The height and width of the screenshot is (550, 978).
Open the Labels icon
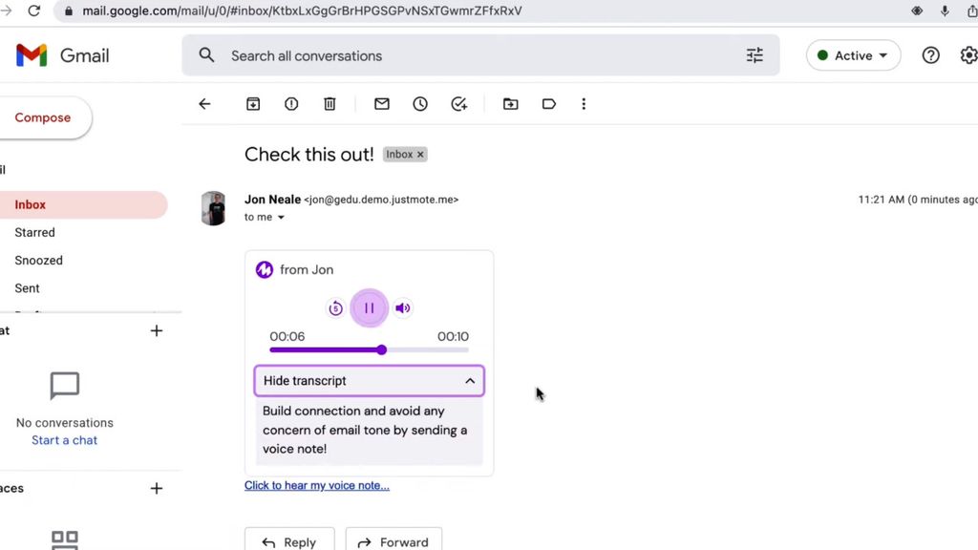(549, 104)
